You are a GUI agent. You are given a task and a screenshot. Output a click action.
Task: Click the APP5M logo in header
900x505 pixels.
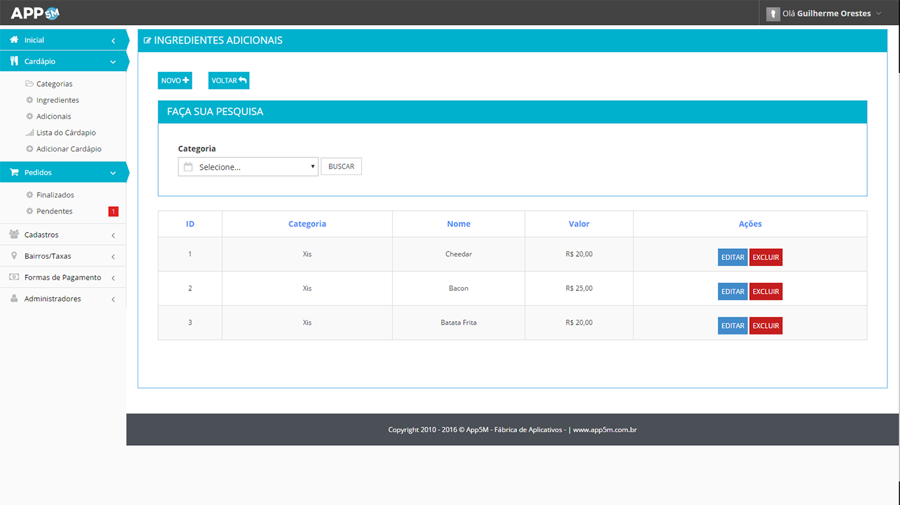tap(35, 13)
